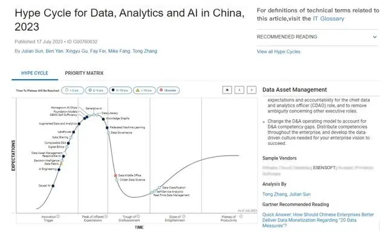Image resolution: width=387 pixels, height=238 pixels.
Task: Click info icon beside Trough of Disillusionment
Action: coord(138,216)
